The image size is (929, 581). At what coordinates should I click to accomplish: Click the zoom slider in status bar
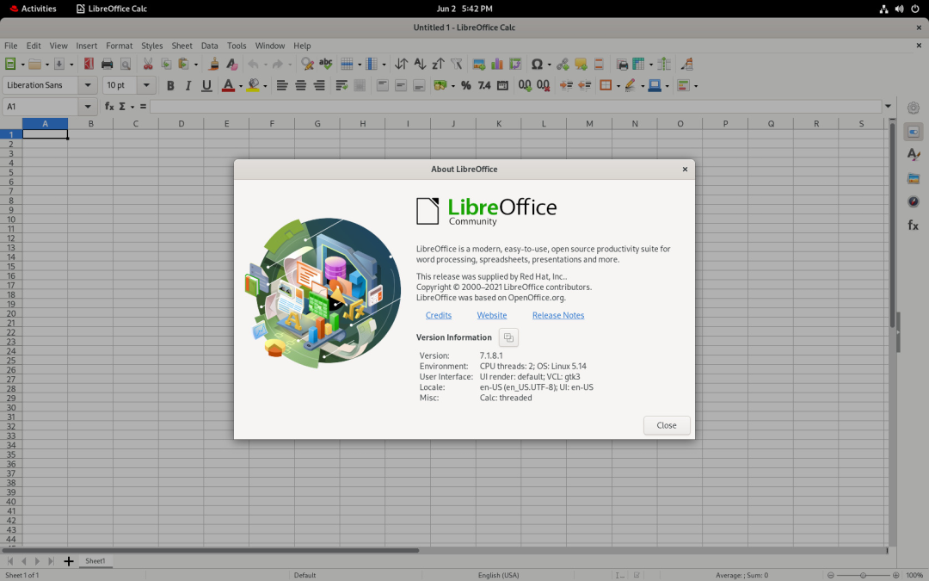click(863, 575)
